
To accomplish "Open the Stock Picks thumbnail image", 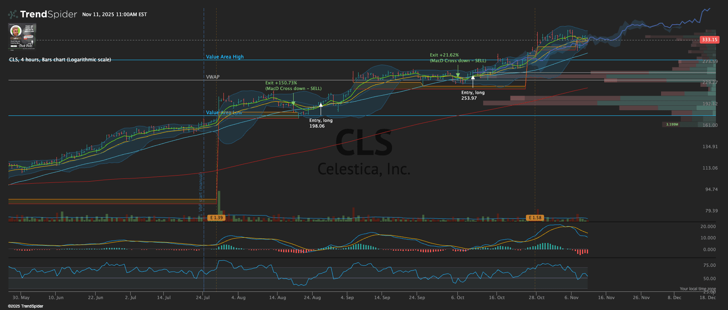I will point(22,36).
